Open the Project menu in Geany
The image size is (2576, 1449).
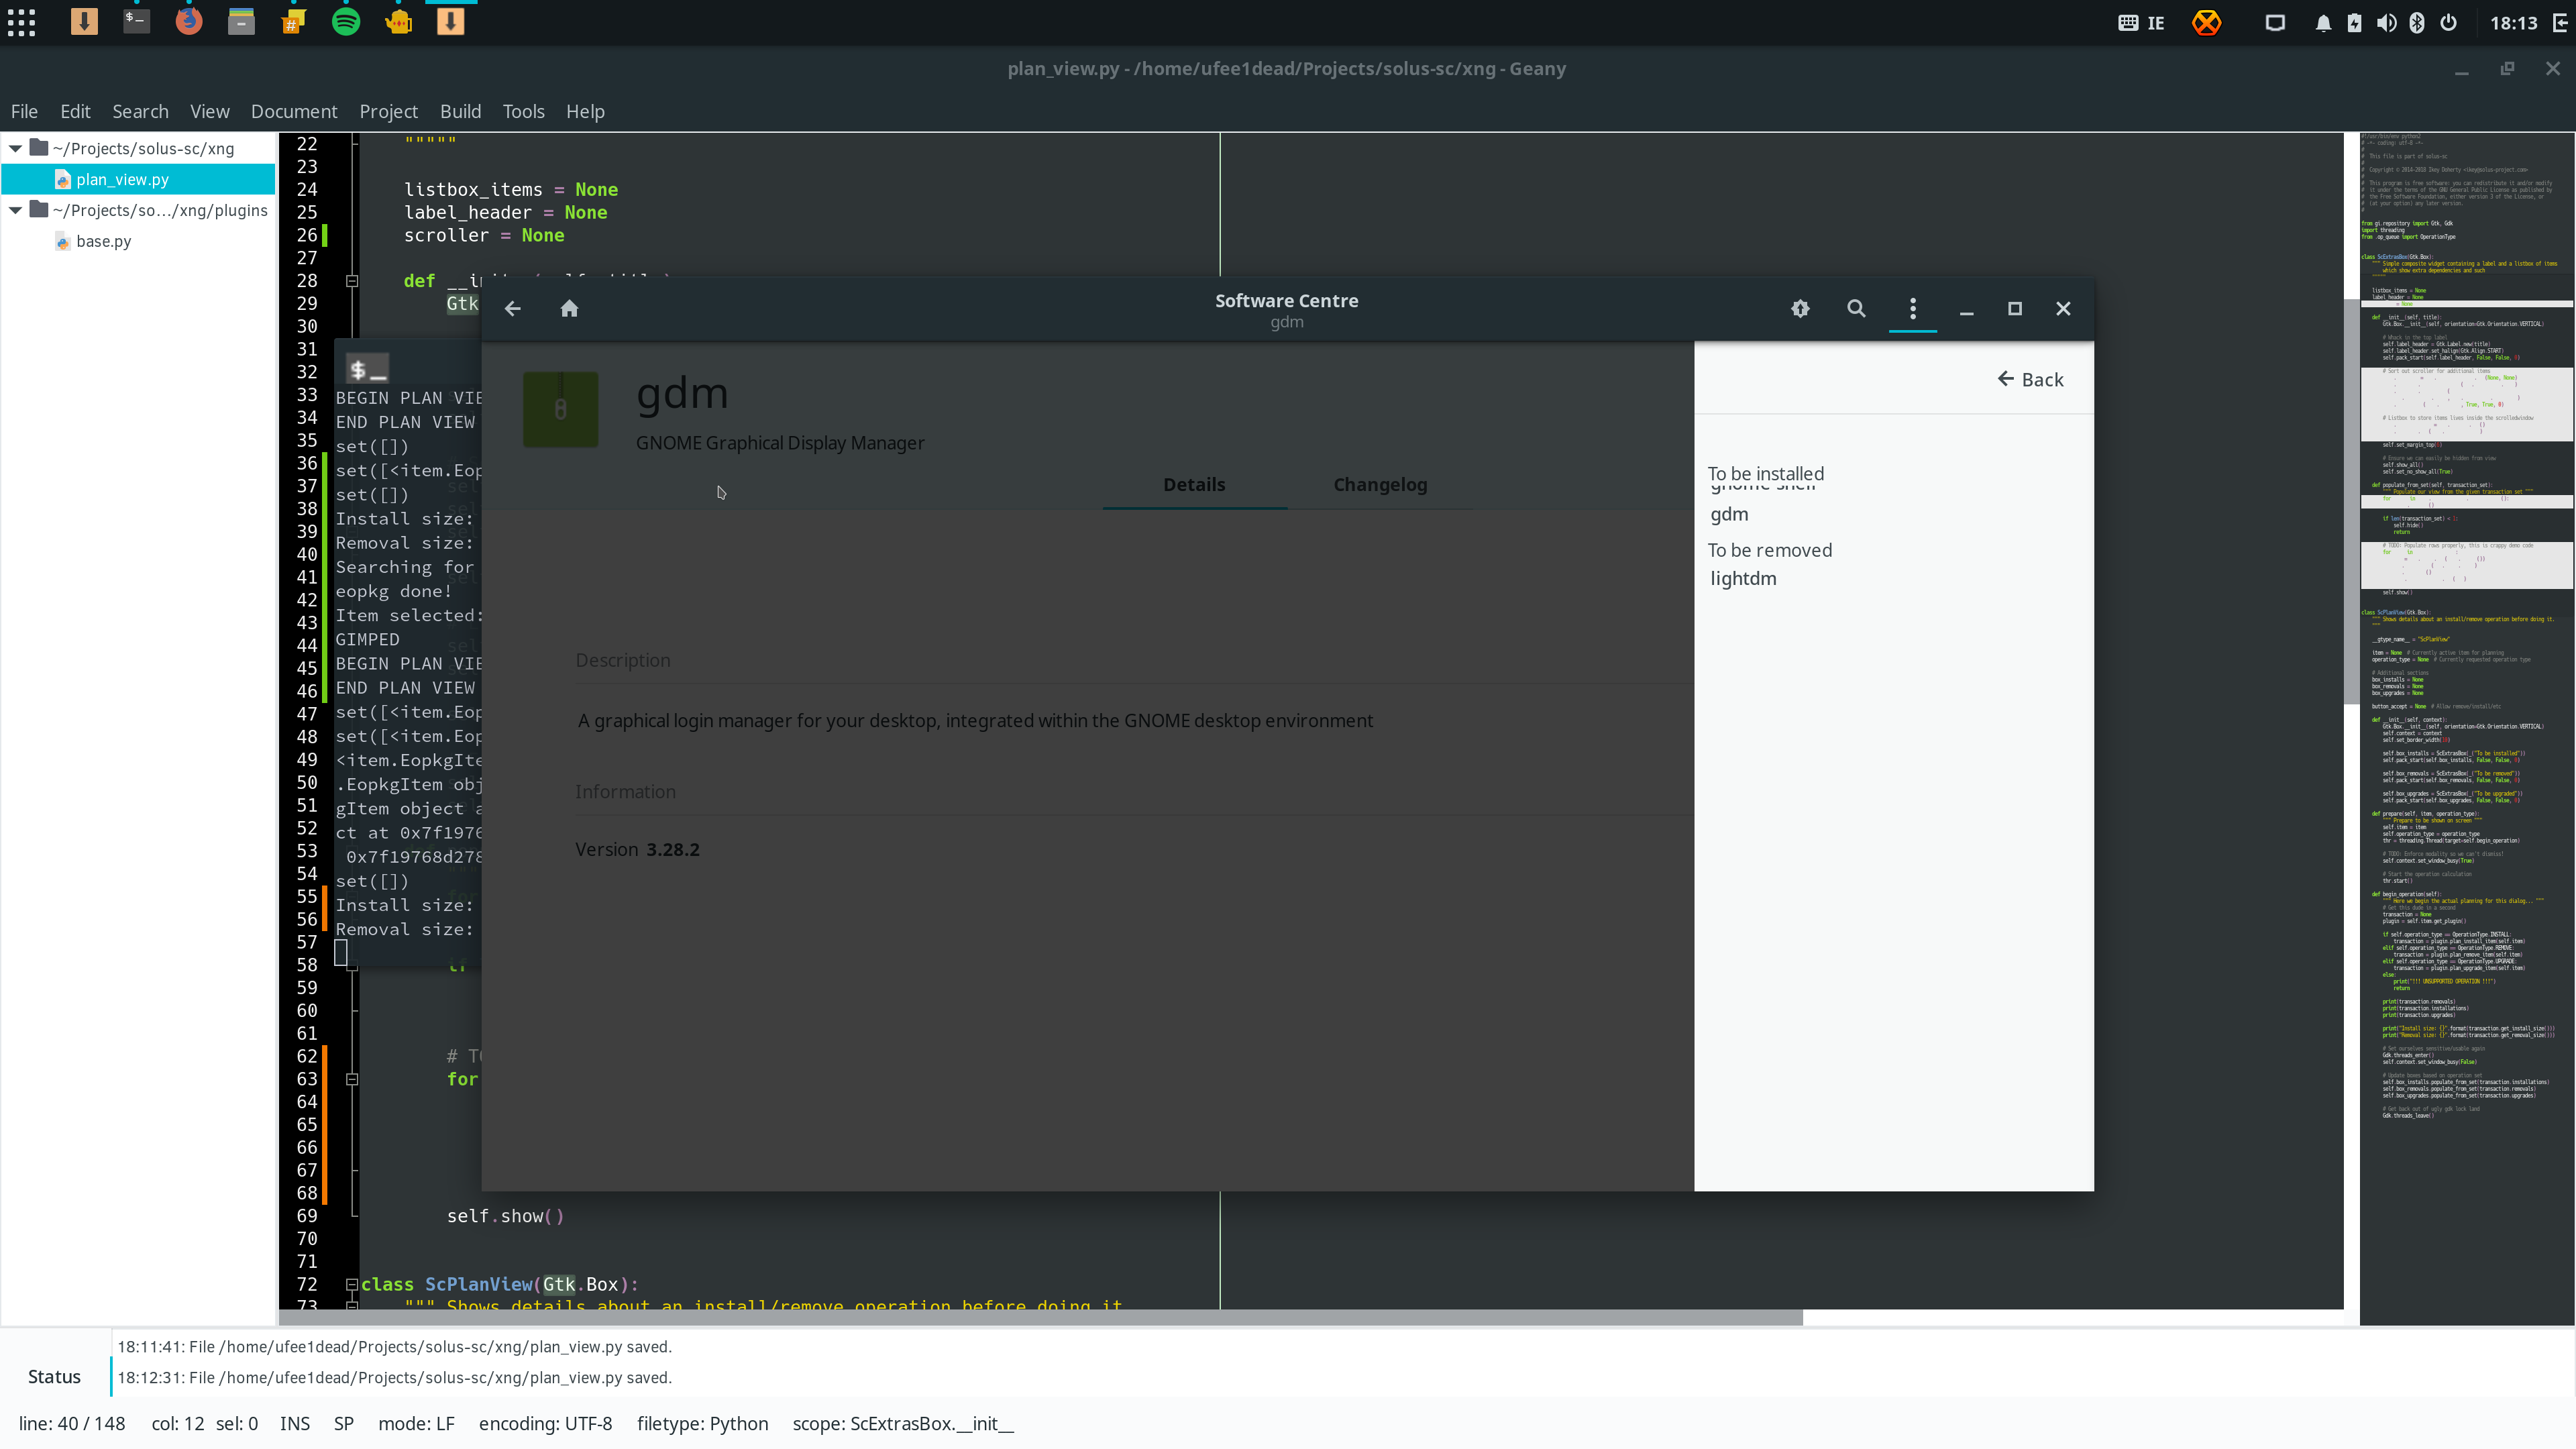click(388, 111)
